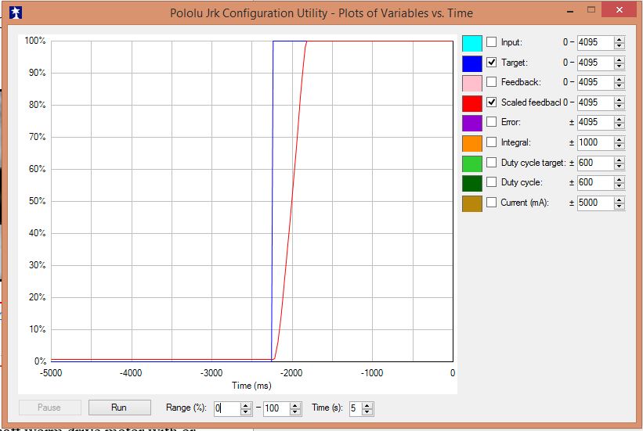The image size is (643, 431).
Task: Open the cyan Input color swatch
Action: pos(472,43)
